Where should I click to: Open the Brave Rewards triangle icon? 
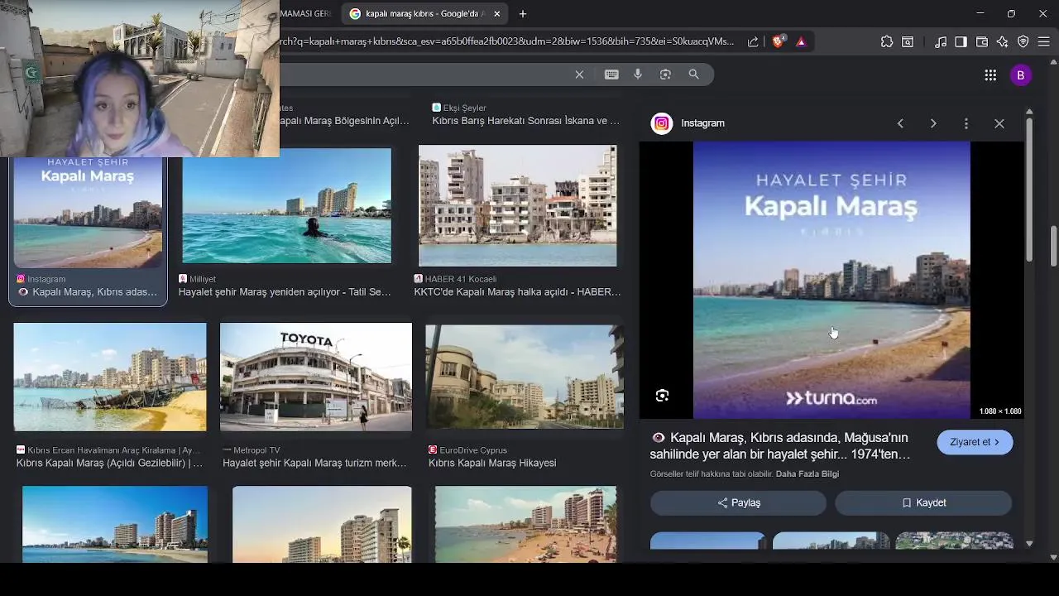(x=801, y=41)
